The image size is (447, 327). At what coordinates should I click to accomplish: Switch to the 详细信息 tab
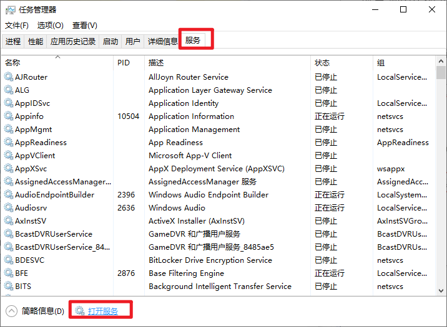(163, 42)
